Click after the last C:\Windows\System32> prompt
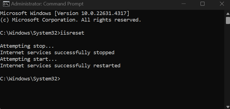 (x=62, y=78)
